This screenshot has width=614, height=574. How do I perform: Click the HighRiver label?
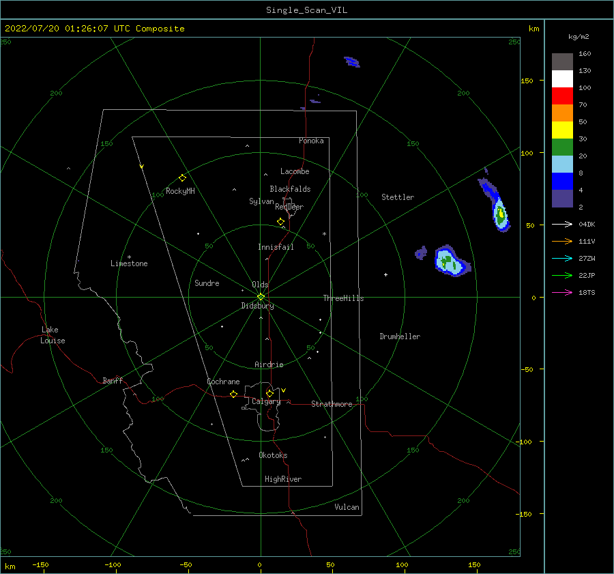[x=283, y=479]
